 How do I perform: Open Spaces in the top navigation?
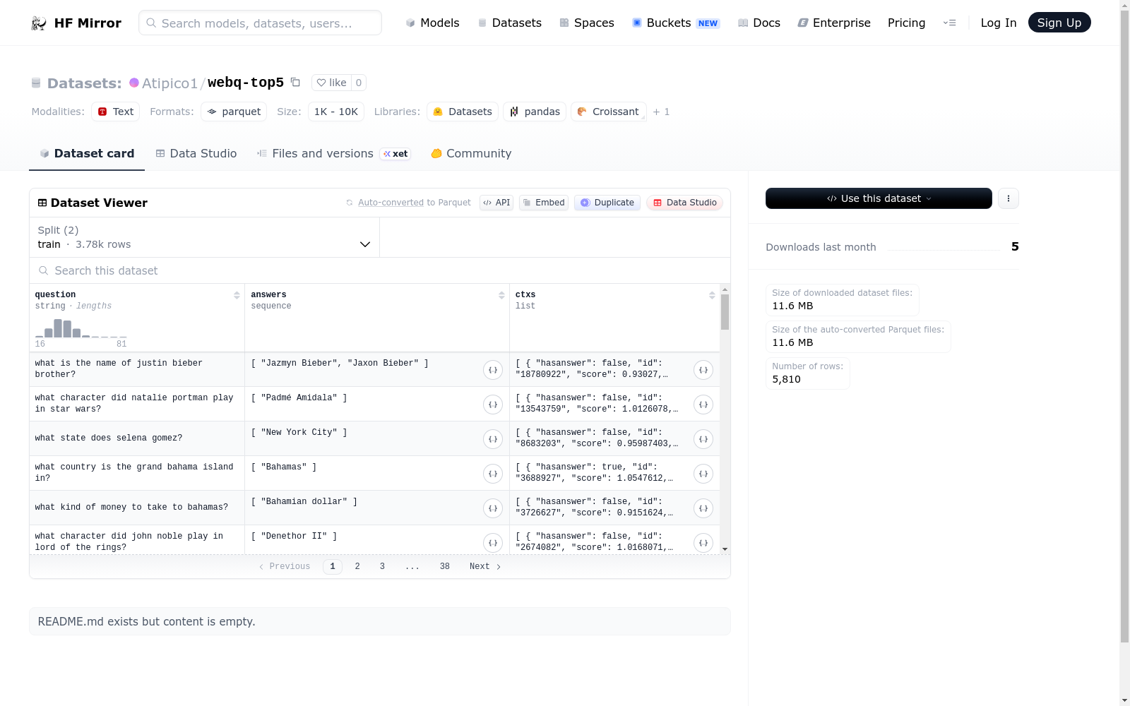coord(587,23)
